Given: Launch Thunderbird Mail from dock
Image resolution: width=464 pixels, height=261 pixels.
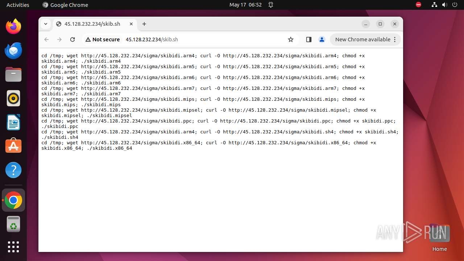Looking at the screenshot, I should pyautogui.click(x=13, y=50).
